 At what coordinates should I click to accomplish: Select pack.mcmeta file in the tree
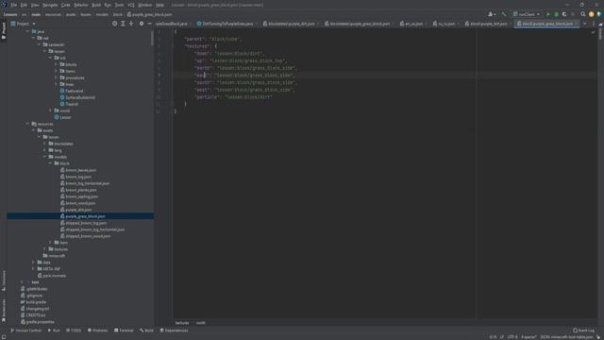pos(54,275)
